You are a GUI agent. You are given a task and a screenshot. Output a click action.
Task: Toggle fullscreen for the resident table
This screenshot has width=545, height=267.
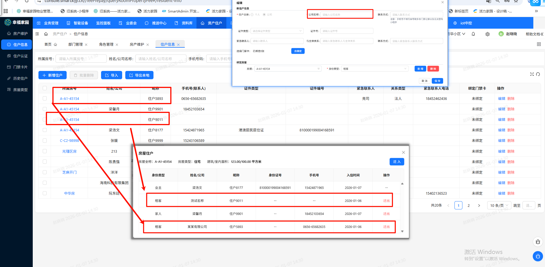pyautogui.click(x=532, y=74)
